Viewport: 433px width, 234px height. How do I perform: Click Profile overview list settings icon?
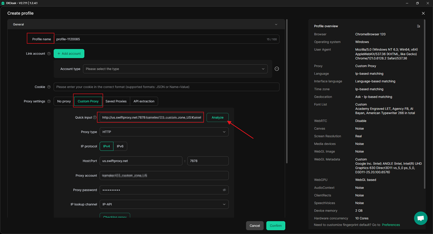pyautogui.click(x=418, y=26)
